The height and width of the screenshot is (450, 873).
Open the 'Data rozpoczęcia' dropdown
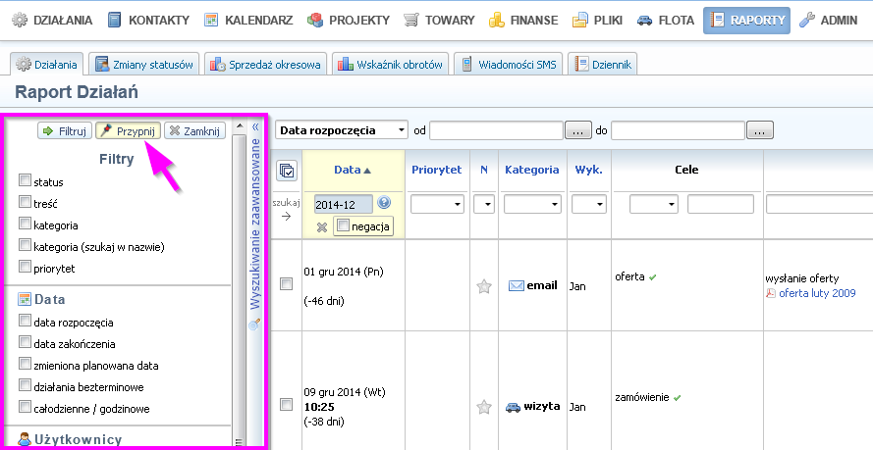342,130
